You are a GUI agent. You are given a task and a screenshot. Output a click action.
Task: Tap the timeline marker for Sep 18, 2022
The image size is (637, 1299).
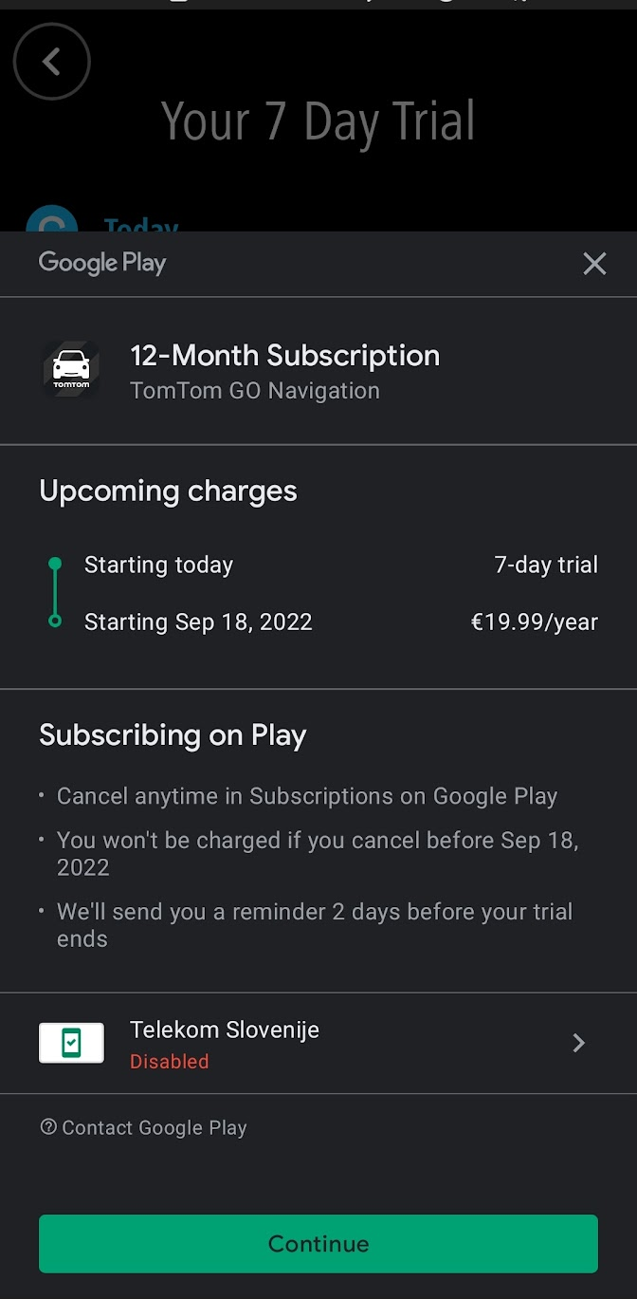pyautogui.click(x=55, y=622)
